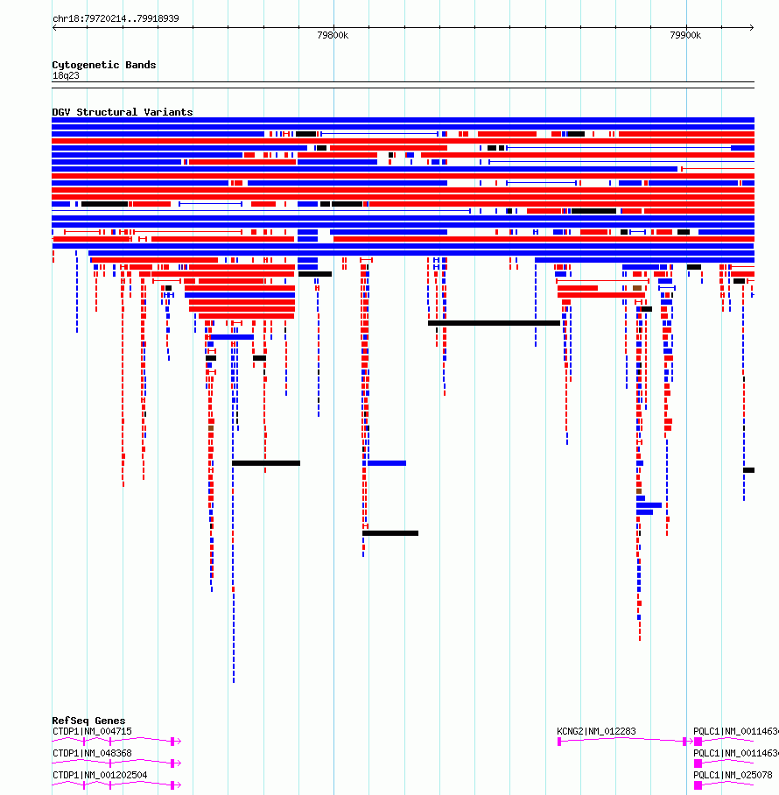Viewport: 779px width, 795px height.
Task: Open the CTDP1|NM_004715 gene label
Action: (92, 731)
